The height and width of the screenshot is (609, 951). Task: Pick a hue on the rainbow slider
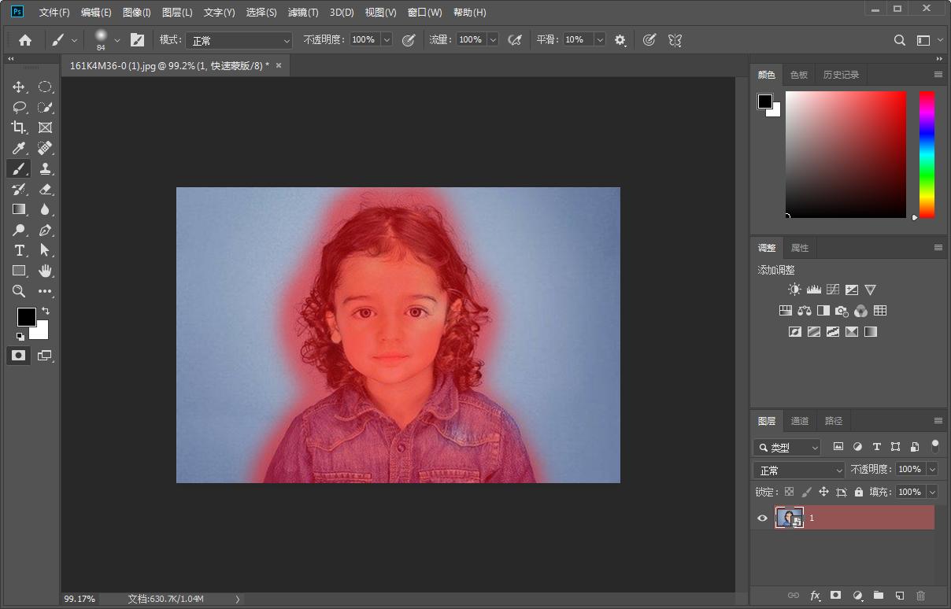[x=927, y=153]
